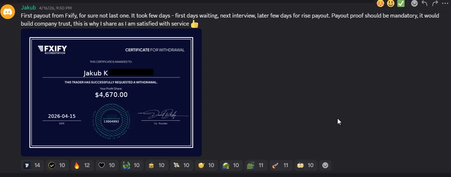This screenshot has width=451, height=177.
Task: Toggle the money bag reaction with 10
Action: pos(156,165)
